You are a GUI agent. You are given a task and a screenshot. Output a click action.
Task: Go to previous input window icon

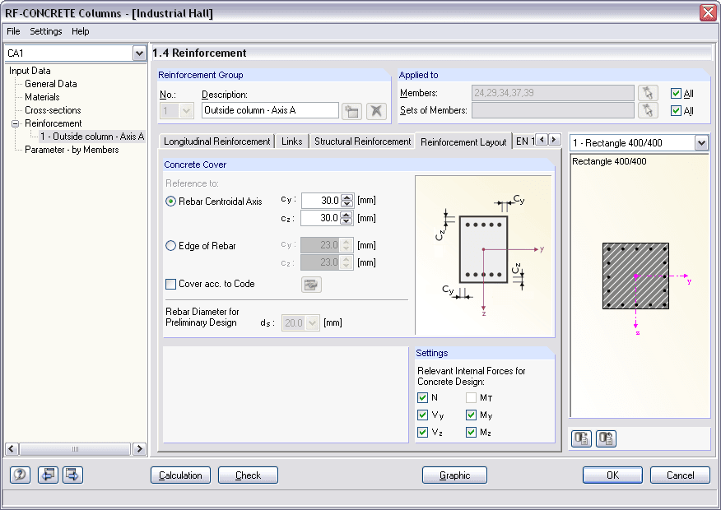pos(48,475)
